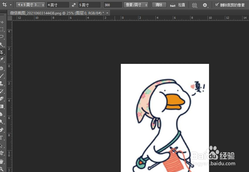Click the duck image on the canvas
The width and height of the screenshot is (249, 172).
tap(165, 118)
